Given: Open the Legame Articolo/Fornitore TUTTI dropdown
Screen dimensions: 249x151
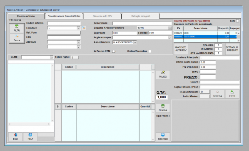Looking at the screenshot, I should coord(170,28).
